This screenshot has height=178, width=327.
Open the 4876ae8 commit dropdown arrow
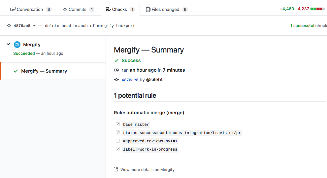tap(34, 25)
